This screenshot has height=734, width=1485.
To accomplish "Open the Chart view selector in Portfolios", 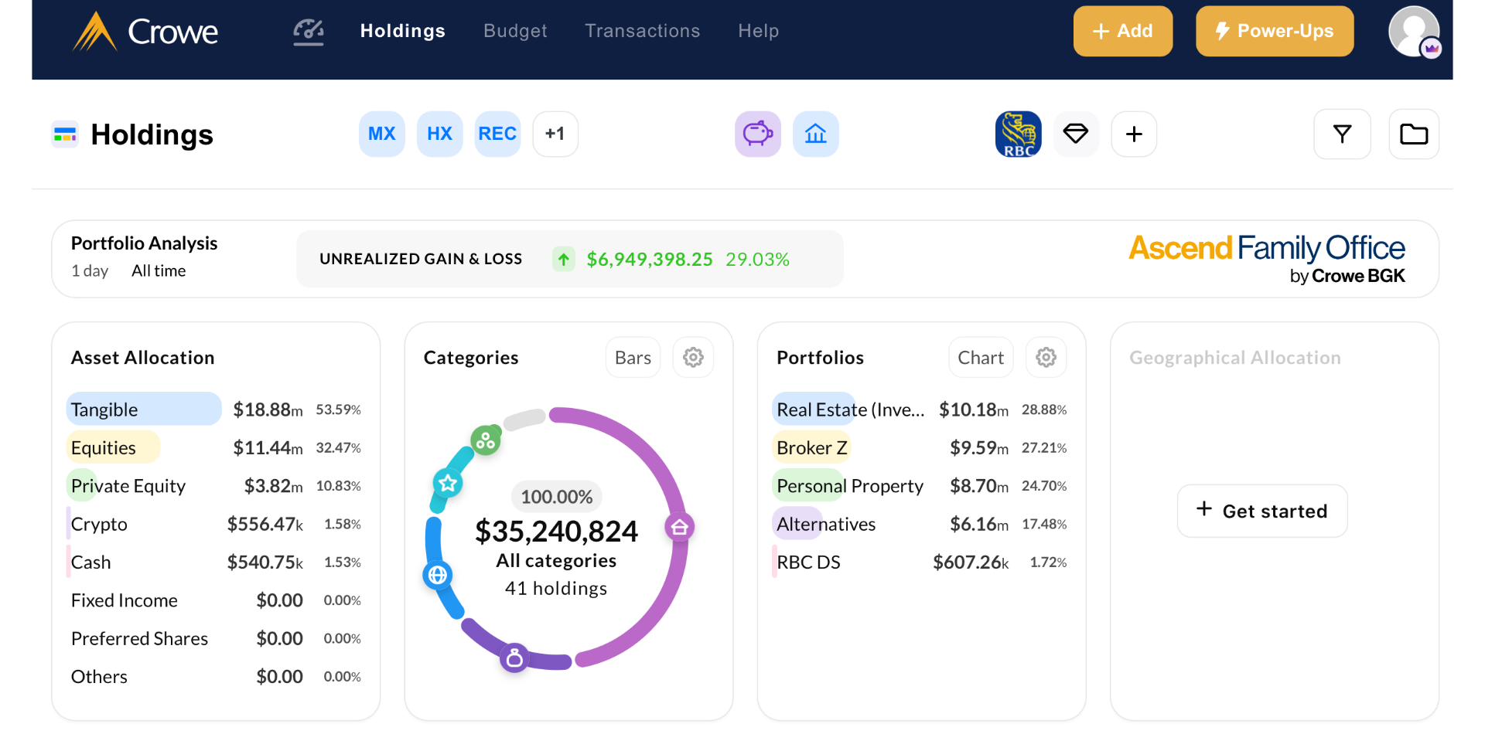I will click(x=980, y=358).
